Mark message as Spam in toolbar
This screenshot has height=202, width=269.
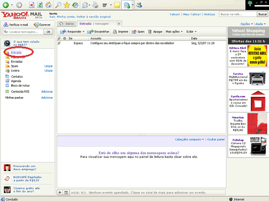(134, 32)
